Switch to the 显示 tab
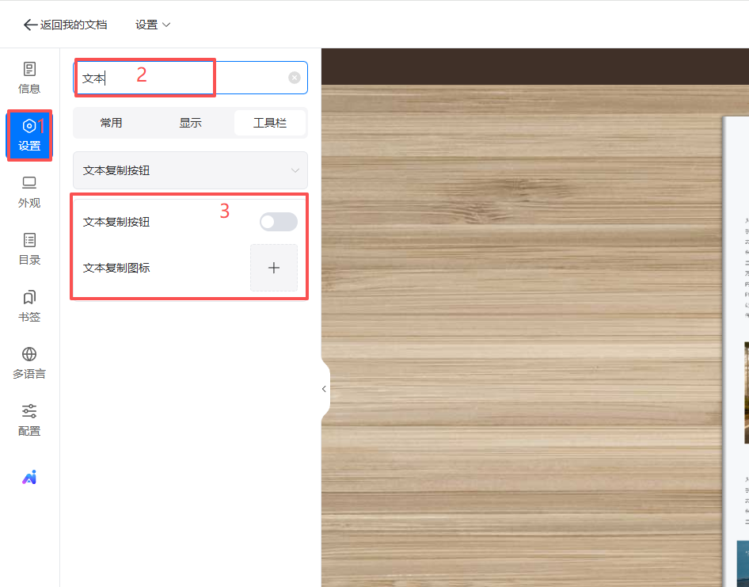The image size is (749, 587). tap(190, 123)
